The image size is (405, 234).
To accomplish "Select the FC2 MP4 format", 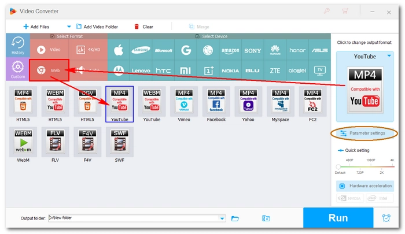I will point(312,104).
